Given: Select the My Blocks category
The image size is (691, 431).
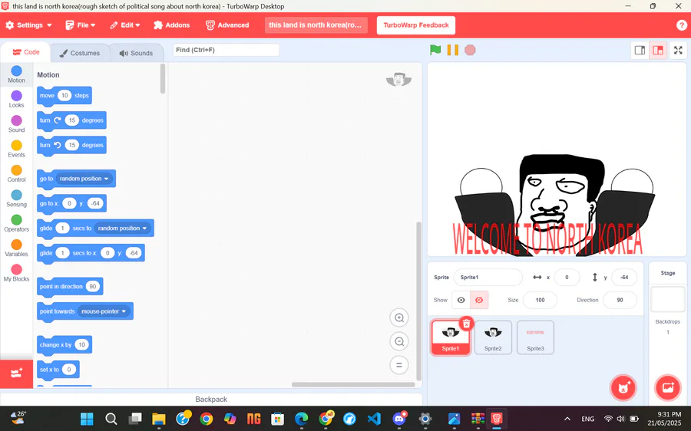Looking at the screenshot, I should coord(16,272).
